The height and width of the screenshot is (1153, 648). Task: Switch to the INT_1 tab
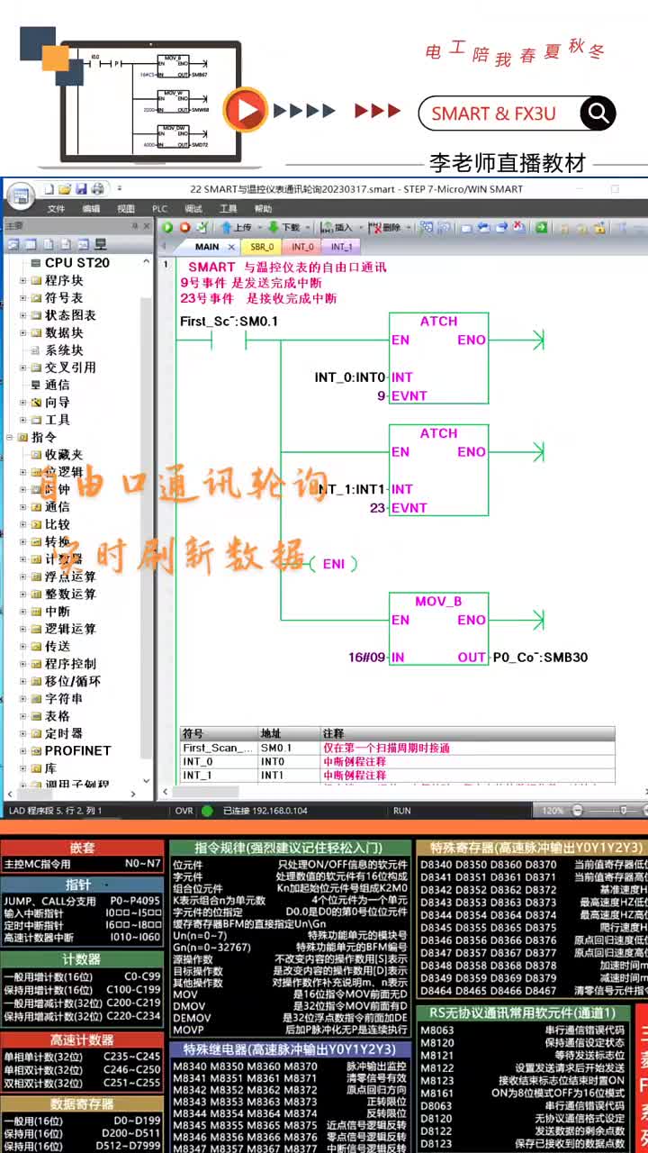(341, 247)
